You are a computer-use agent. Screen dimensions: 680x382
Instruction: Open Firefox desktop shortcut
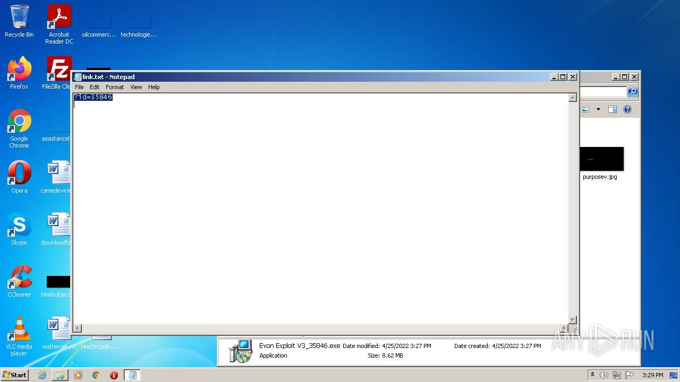coord(19,73)
